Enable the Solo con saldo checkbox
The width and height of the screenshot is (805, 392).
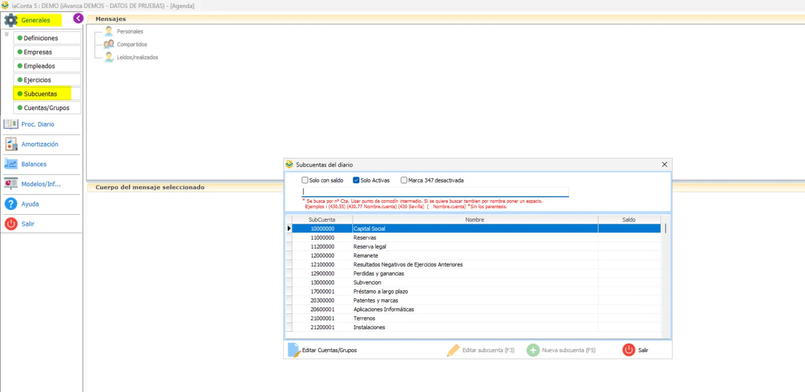pos(305,180)
